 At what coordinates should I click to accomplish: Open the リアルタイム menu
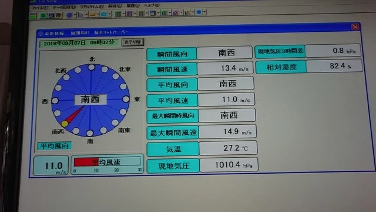point(92,6)
